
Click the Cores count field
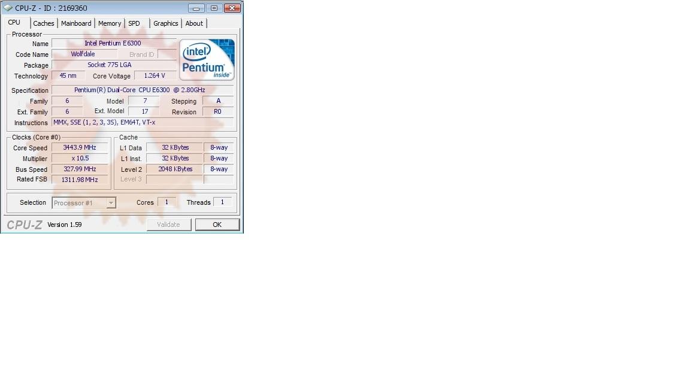click(x=167, y=202)
